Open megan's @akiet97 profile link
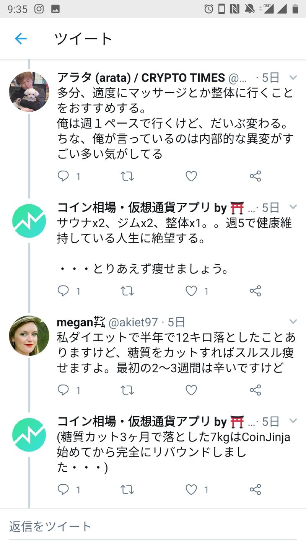306x544 pixels. (x=133, y=322)
